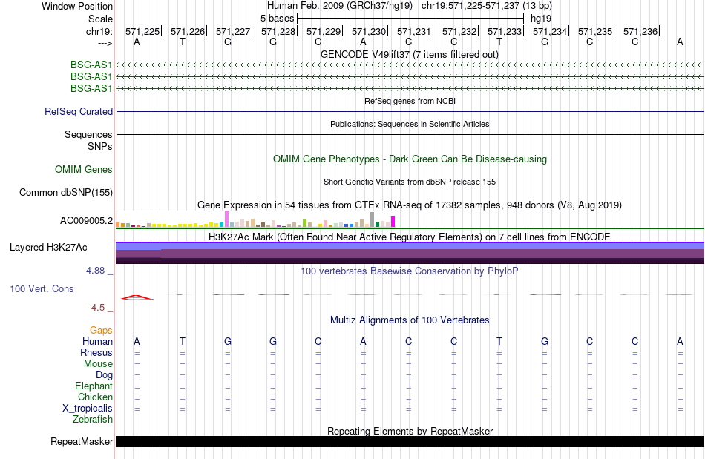Click position label 571,231 in the ruler

[414, 31]
